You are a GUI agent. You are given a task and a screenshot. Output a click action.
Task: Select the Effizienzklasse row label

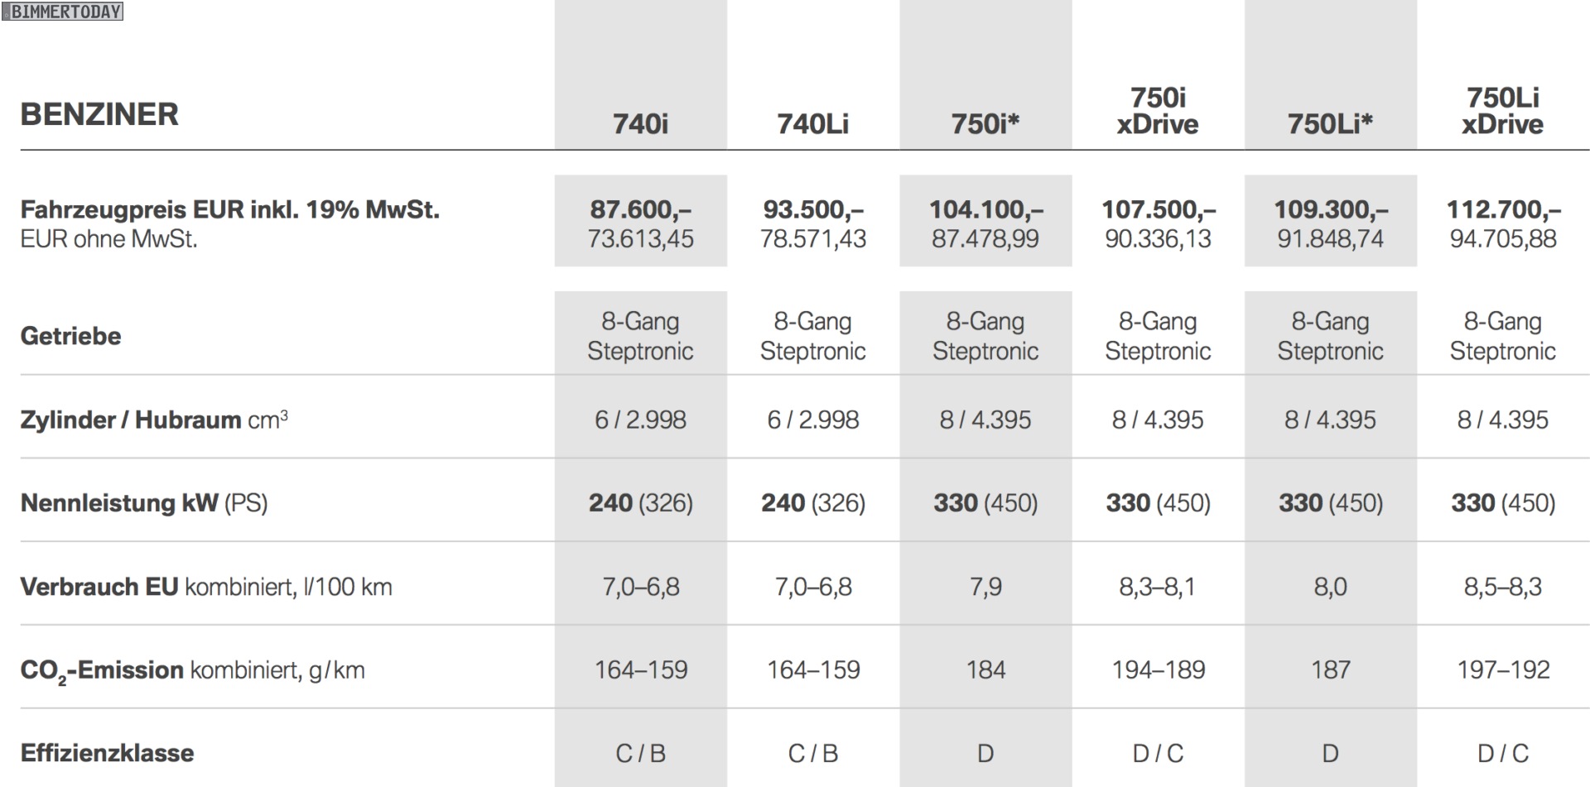click(x=108, y=753)
